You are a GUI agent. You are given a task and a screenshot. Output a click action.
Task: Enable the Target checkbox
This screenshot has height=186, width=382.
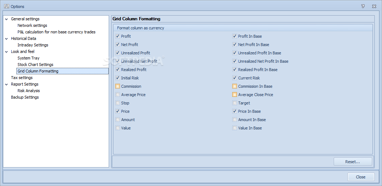[234, 103]
